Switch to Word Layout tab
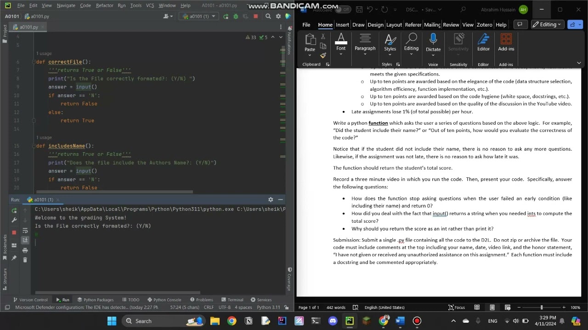This screenshot has width=588, height=330. tap(394, 25)
